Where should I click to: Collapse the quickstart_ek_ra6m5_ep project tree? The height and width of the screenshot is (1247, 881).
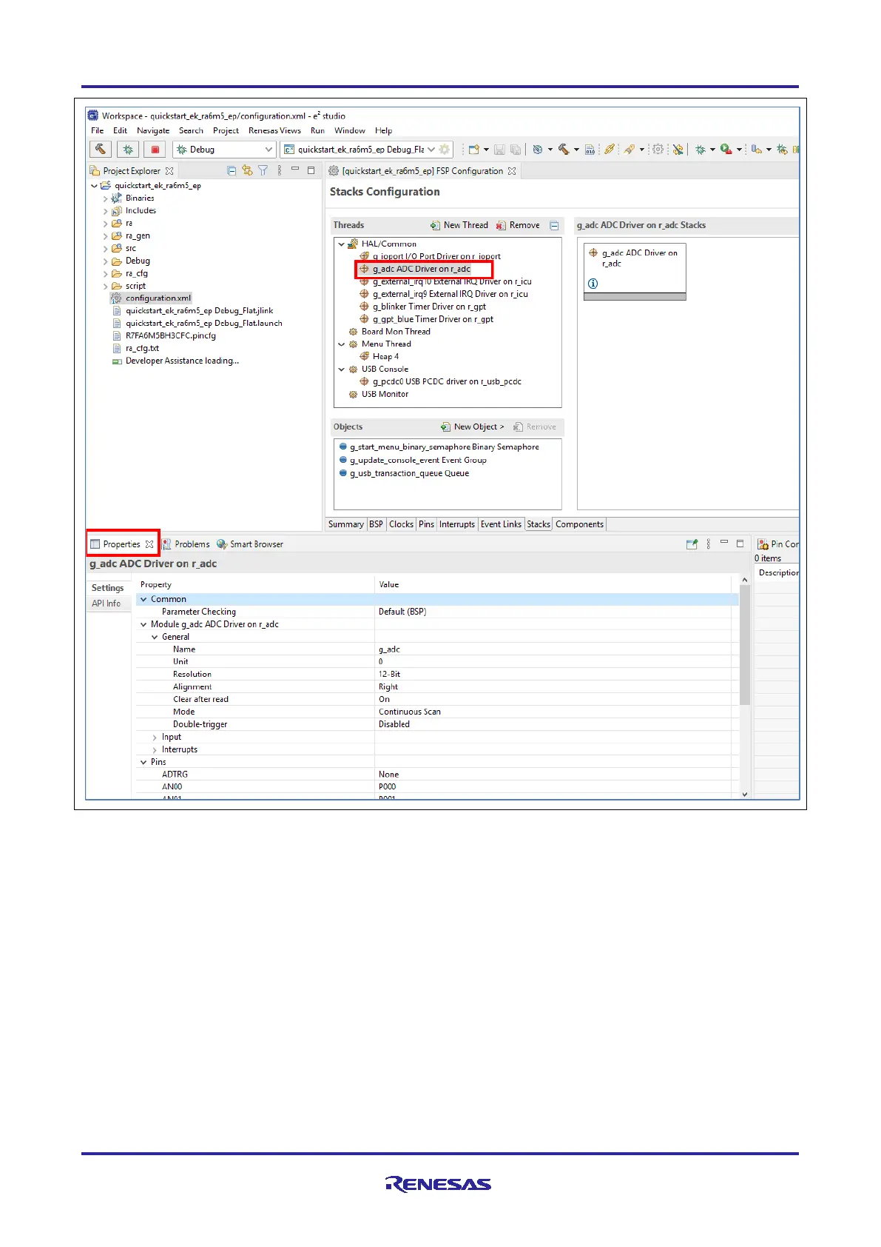pyautogui.click(x=94, y=186)
